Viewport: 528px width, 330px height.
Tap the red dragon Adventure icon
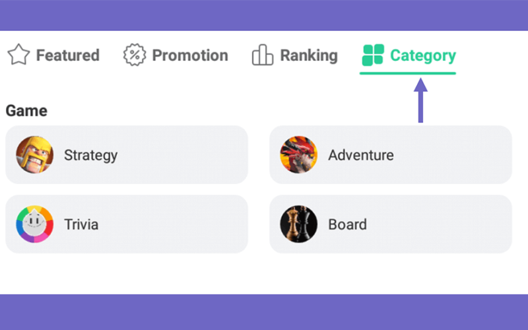pyautogui.click(x=299, y=154)
